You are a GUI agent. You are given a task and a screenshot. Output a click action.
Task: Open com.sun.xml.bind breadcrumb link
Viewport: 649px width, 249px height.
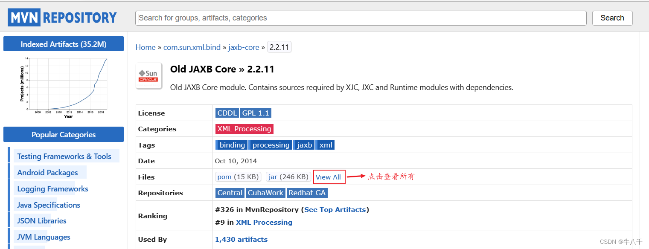192,47
